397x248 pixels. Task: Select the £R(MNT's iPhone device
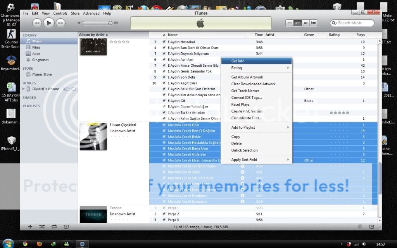point(45,89)
